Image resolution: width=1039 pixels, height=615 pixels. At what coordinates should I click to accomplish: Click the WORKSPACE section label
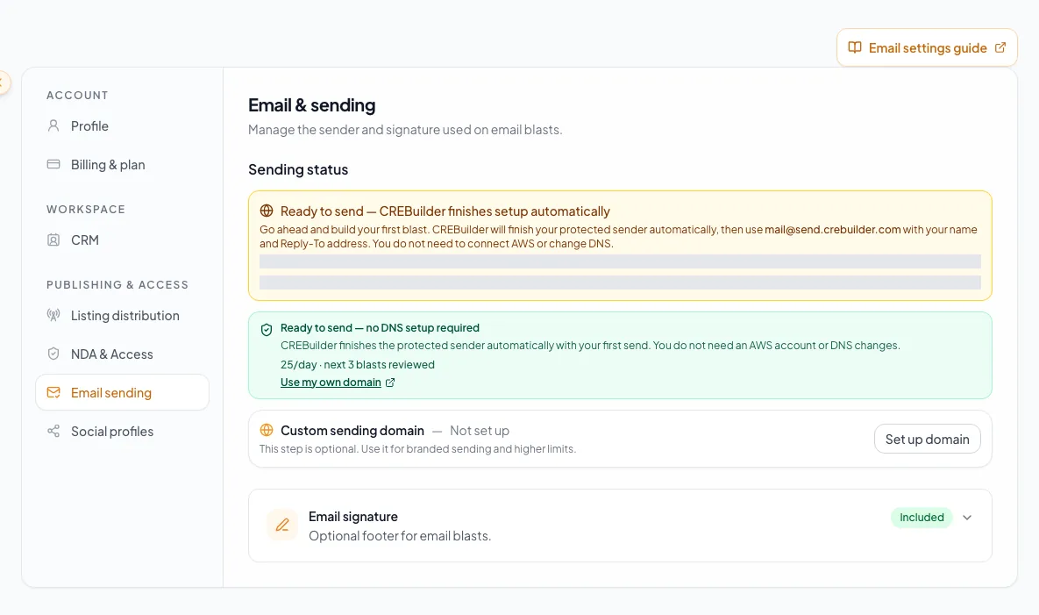(x=85, y=210)
